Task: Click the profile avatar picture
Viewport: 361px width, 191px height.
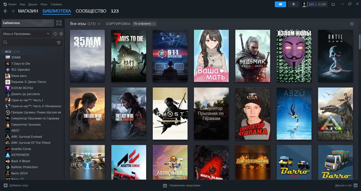Action: pos(304,4)
